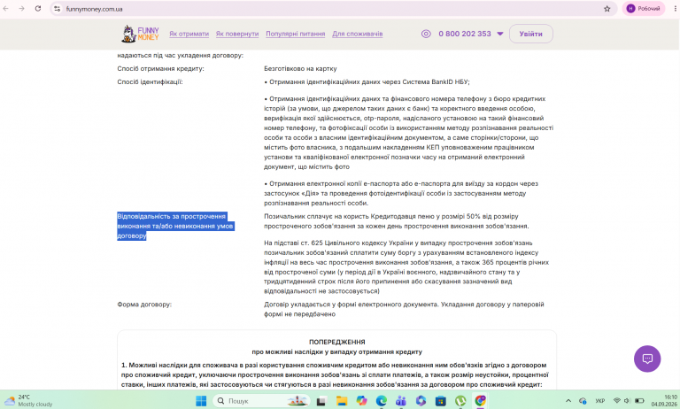The width and height of the screenshot is (680, 409).
Task: Go forward in browser history
Action: pos(21,9)
